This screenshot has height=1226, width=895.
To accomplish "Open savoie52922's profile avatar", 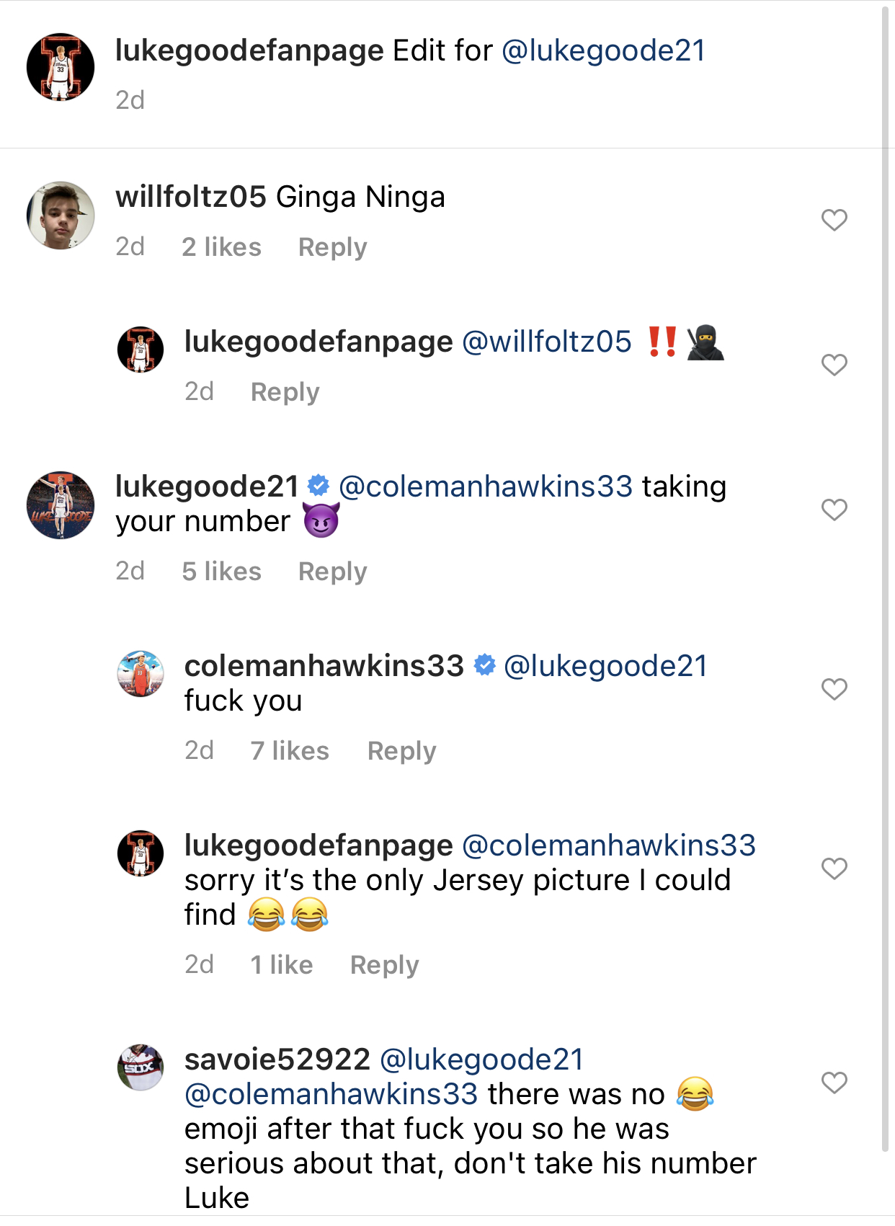I will [x=141, y=1067].
